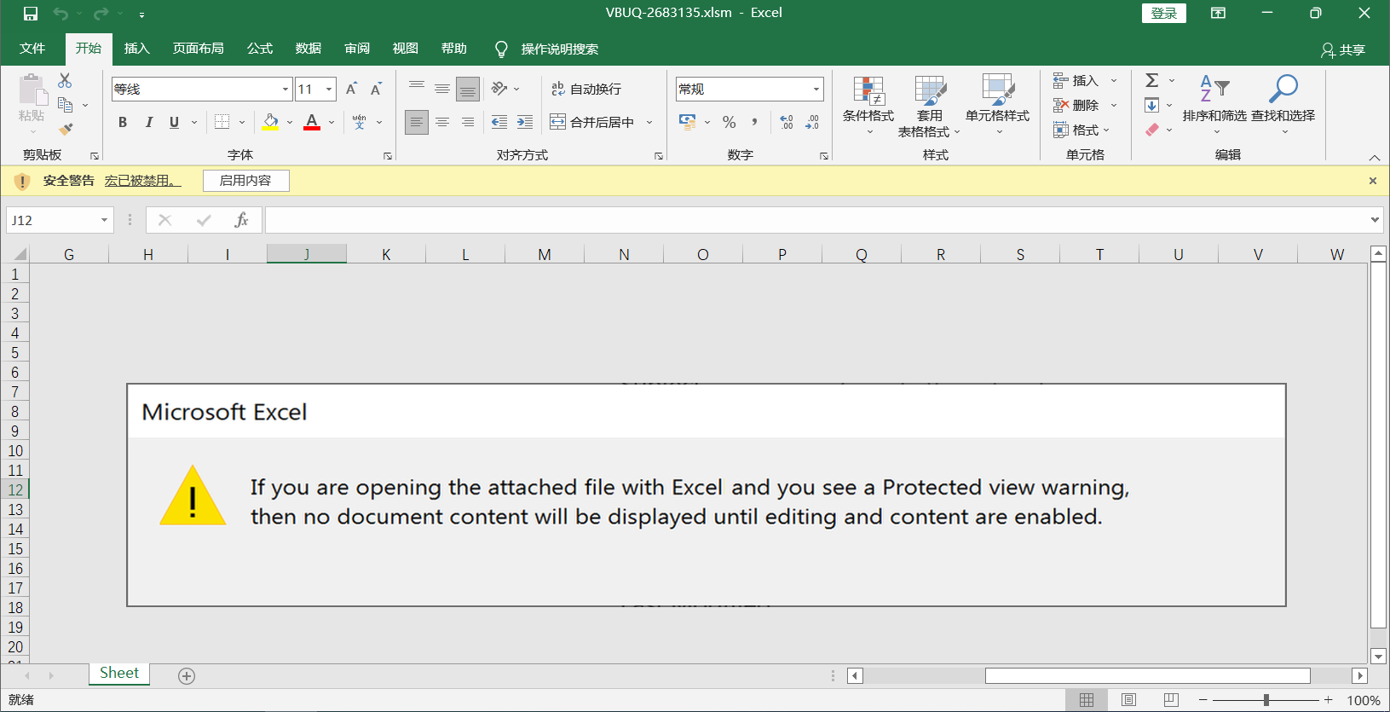This screenshot has height=712, width=1390.
Task: Click the red font color swatch
Action: [x=312, y=122]
